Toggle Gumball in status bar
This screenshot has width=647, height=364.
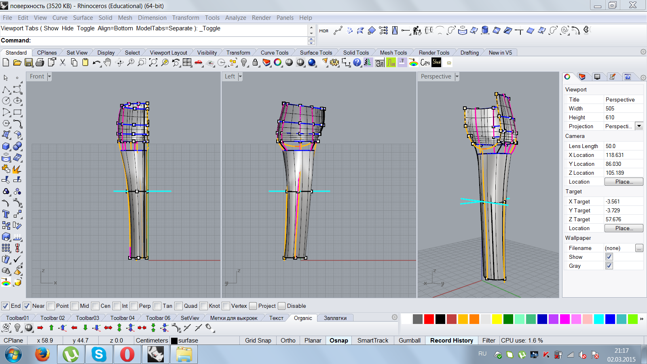click(409, 341)
